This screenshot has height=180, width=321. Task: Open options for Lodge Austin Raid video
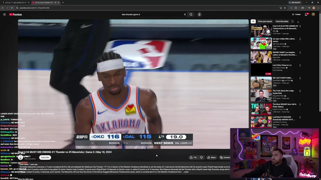pyautogui.click(x=300, y=91)
